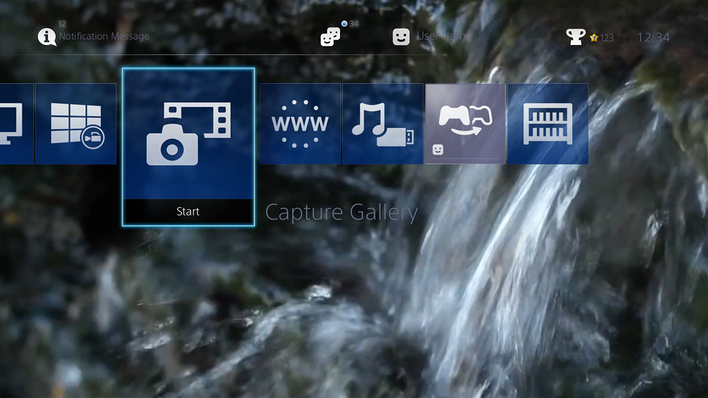The height and width of the screenshot is (398, 708).
Task: Open the grid with camera tile
Action: (76, 124)
